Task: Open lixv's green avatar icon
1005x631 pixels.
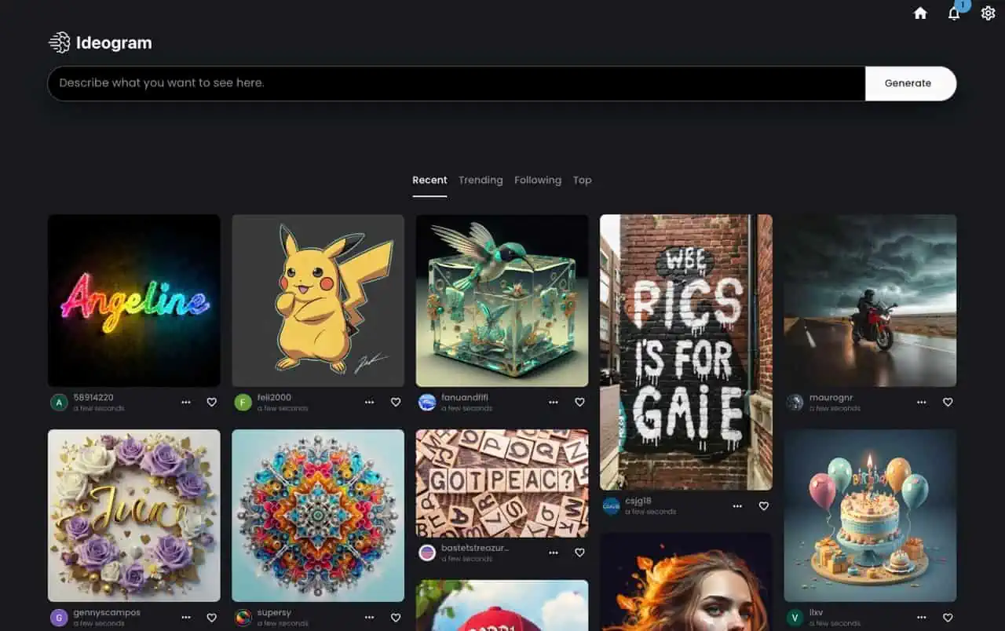Action: click(795, 618)
